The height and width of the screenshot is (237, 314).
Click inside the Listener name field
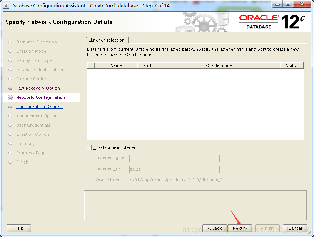(x=174, y=158)
